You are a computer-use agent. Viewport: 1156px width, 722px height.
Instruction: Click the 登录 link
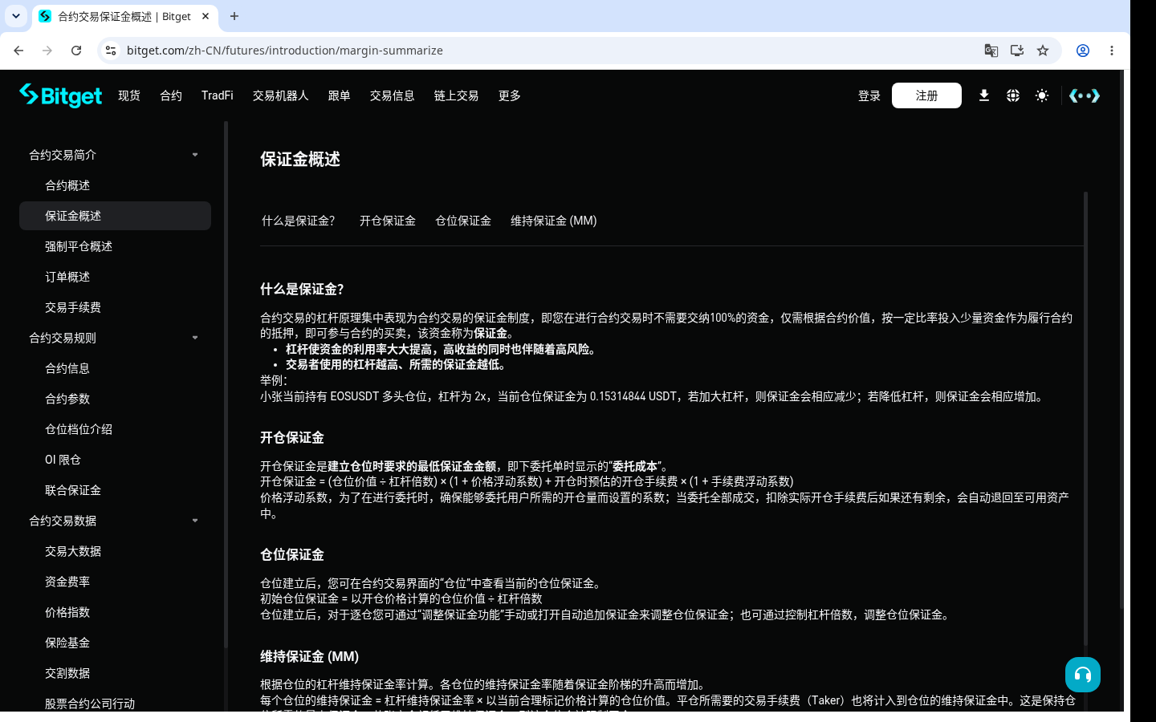click(869, 95)
